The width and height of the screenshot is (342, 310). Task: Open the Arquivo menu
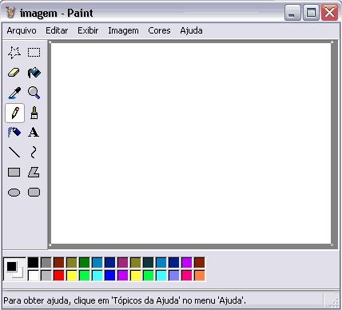tap(22, 30)
